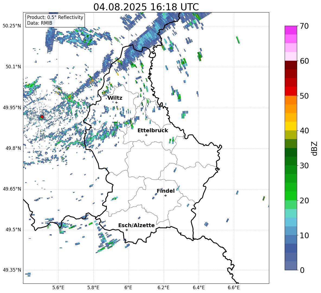The height and width of the screenshot is (293, 321).
Task: Click the Ettelbruck station cross marker
Action: click(146, 135)
